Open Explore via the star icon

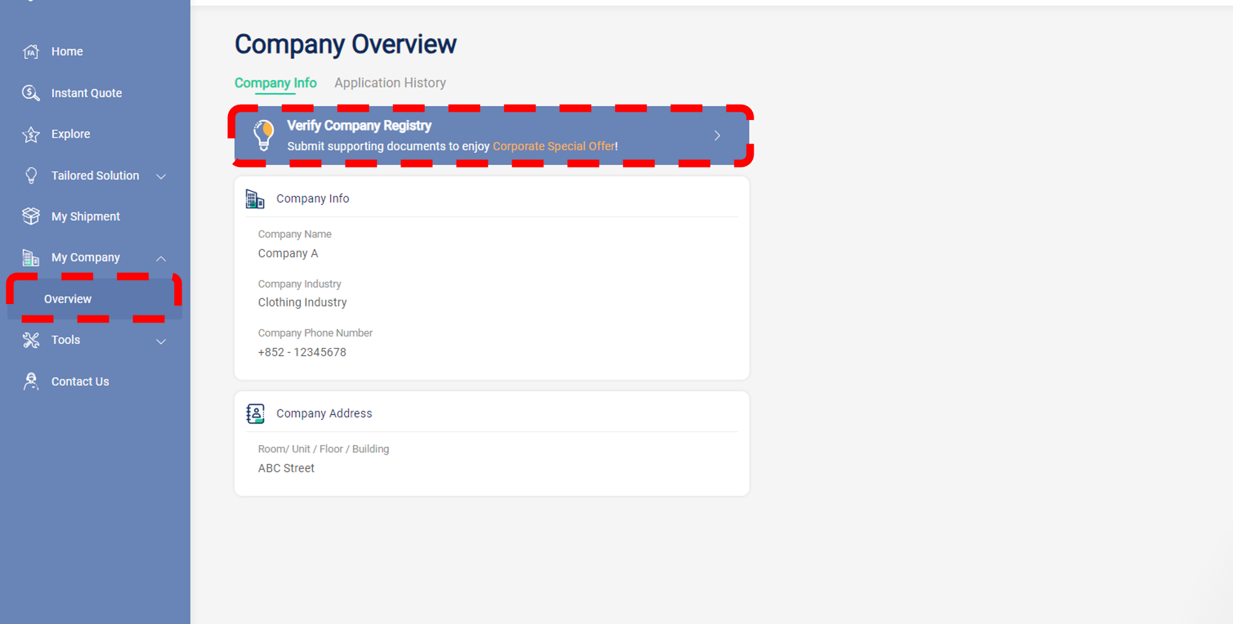point(30,134)
